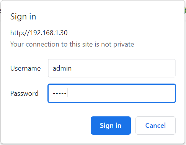Click the partially hidden item at dialog's top-left edge
The width and height of the screenshot is (186, 145).
[x=0, y=11]
